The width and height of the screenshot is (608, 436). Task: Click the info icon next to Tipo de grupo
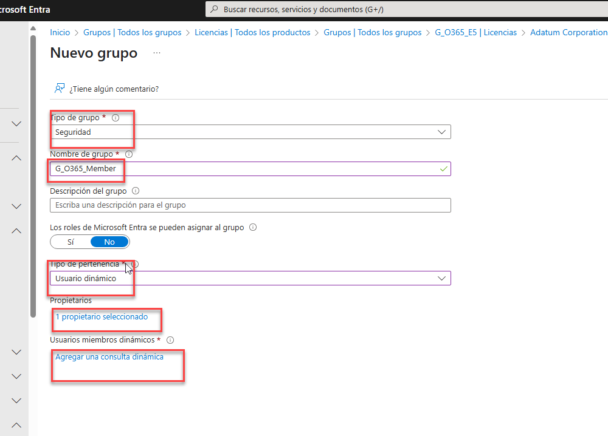coord(116,118)
